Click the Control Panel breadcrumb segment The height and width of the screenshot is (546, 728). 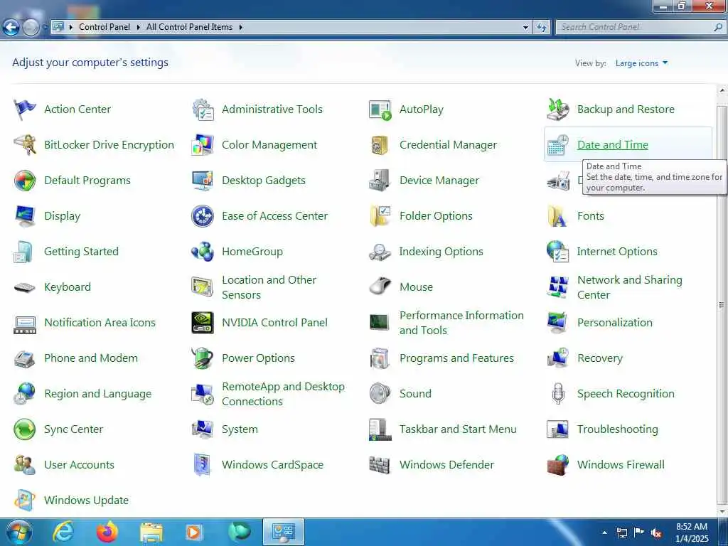[x=105, y=27]
